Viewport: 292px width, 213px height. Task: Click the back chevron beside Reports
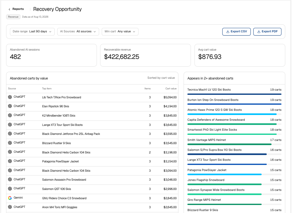[x=9, y=9]
